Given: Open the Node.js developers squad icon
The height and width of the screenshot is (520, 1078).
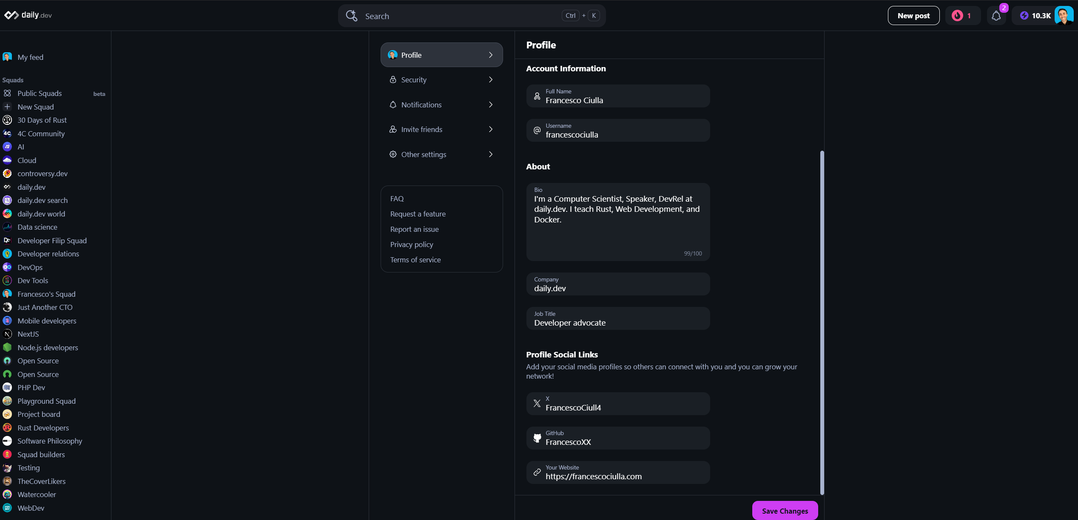Looking at the screenshot, I should pyautogui.click(x=7, y=348).
